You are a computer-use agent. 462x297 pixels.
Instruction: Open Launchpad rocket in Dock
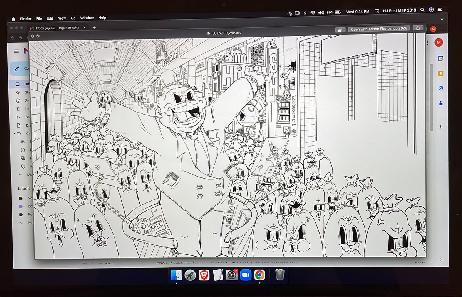pyautogui.click(x=191, y=275)
